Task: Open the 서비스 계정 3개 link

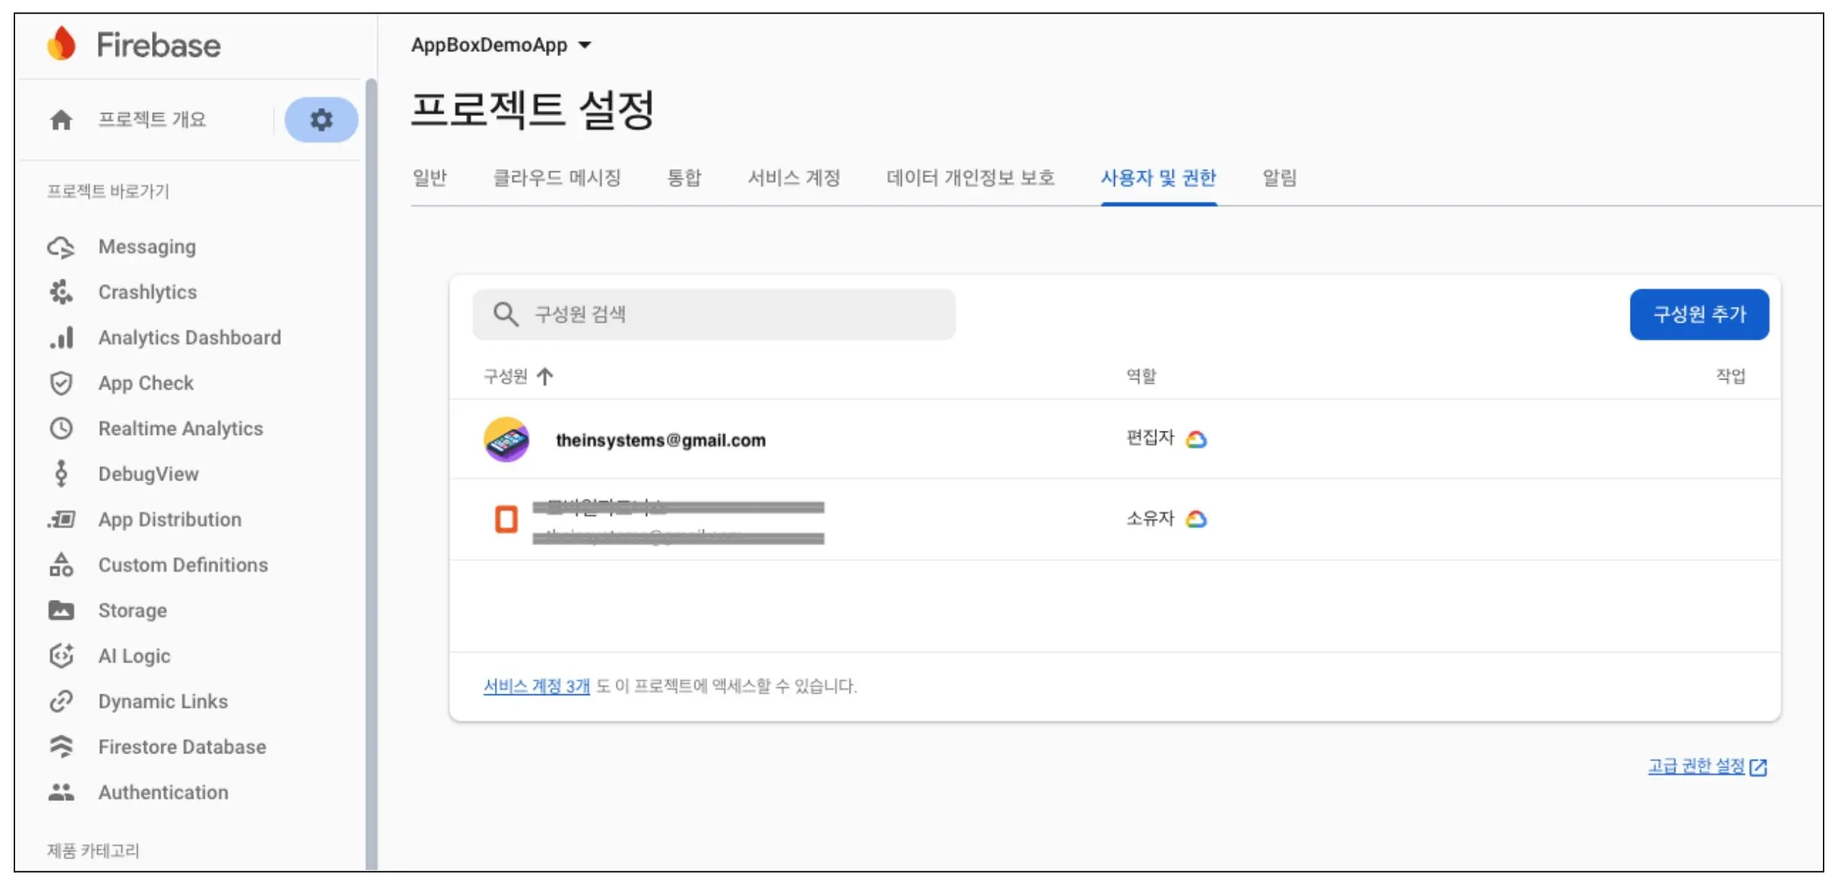Action: (537, 686)
